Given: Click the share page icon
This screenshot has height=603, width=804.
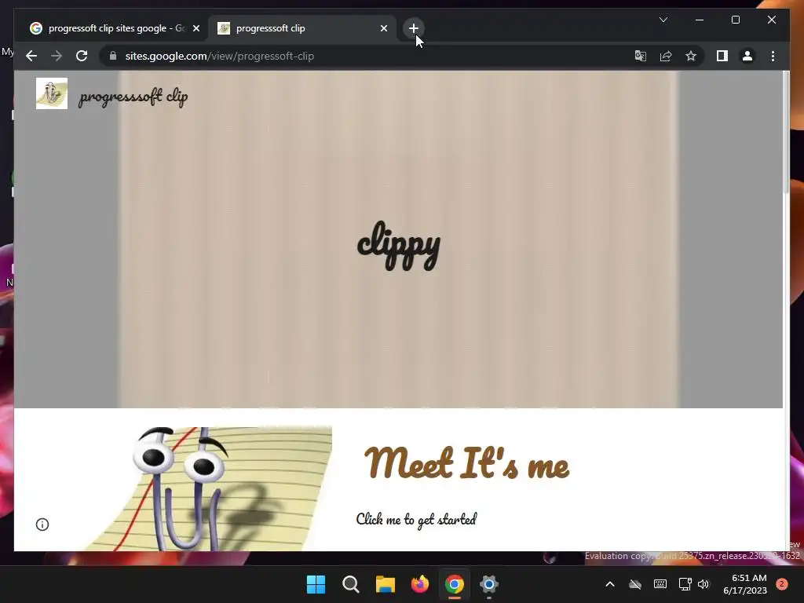Looking at the screenshot, I should coord(666,56).
